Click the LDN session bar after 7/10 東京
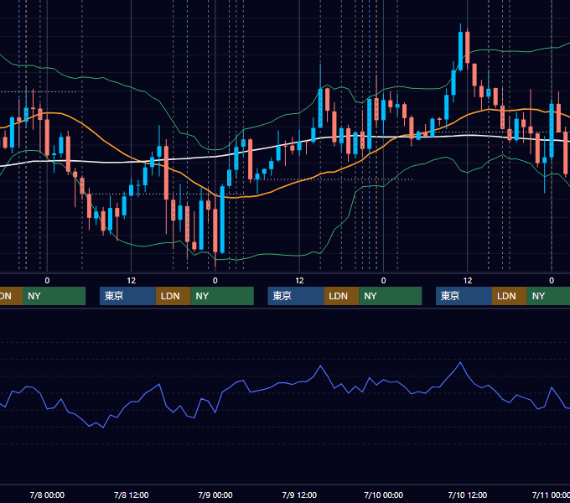The width and height of the screenshot is (570, 503). click(510, 296)
